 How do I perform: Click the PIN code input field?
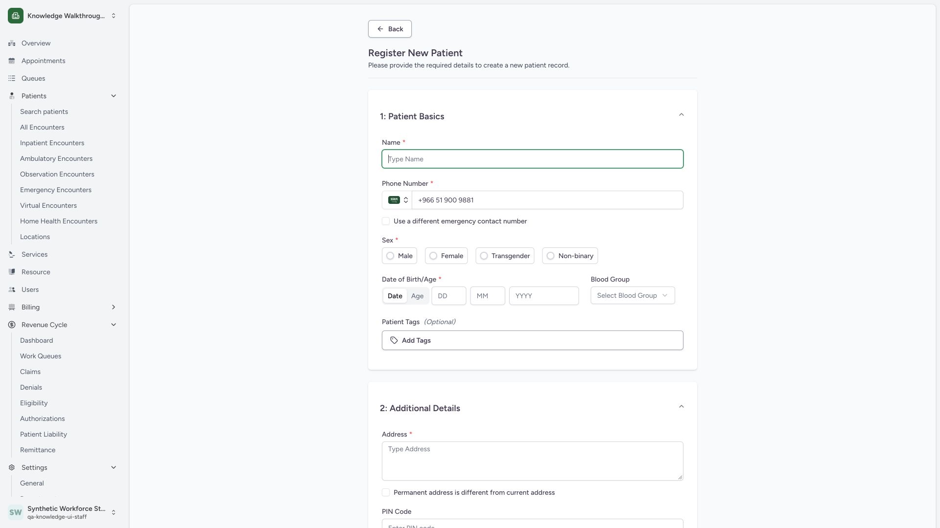533,524
